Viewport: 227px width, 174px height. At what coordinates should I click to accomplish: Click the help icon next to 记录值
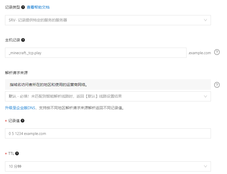tap(23, 121)
